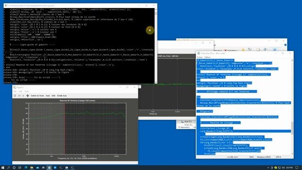Open the notification center on the taskbar
The height and width of the screenshot is (170, 302).
point(297,168)
